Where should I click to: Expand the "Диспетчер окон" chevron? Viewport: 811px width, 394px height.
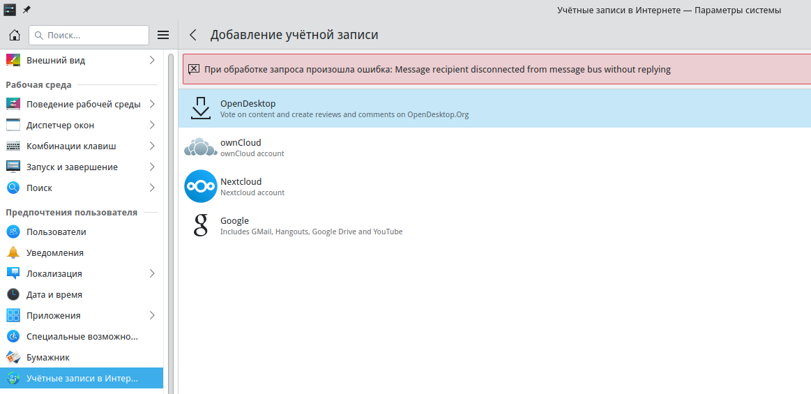(x=152, y=125)
